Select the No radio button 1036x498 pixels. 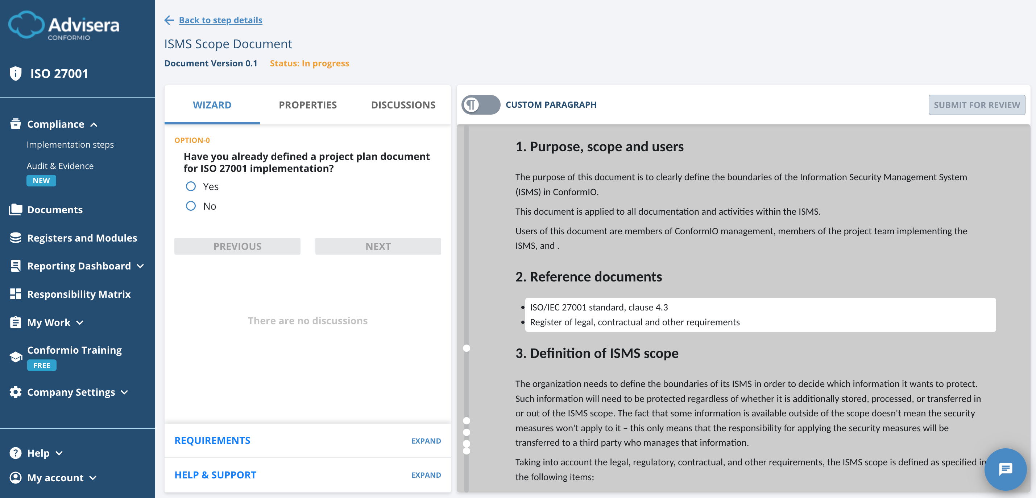point(191,206)
